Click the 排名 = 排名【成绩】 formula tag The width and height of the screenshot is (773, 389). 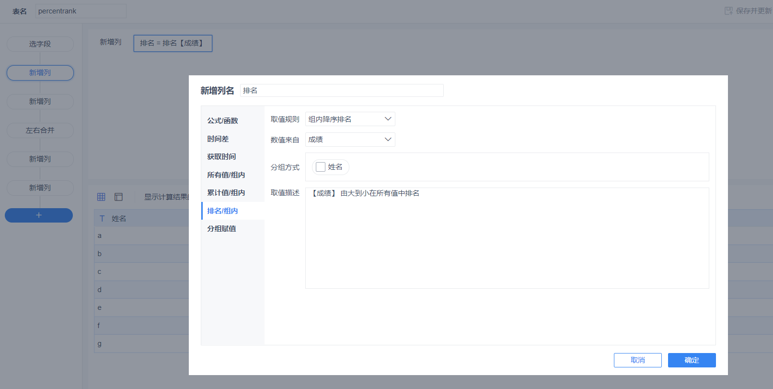173,43
